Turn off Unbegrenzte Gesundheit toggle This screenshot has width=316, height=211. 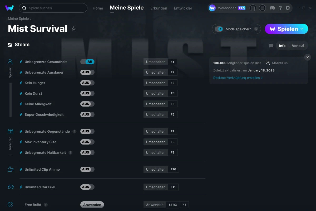pyautogui.click(x=87, y=62)
